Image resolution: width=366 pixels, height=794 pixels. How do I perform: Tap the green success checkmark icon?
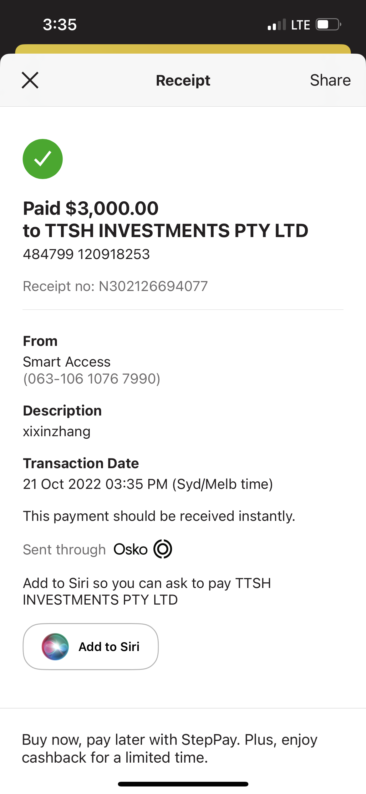[x=43, y=159]
